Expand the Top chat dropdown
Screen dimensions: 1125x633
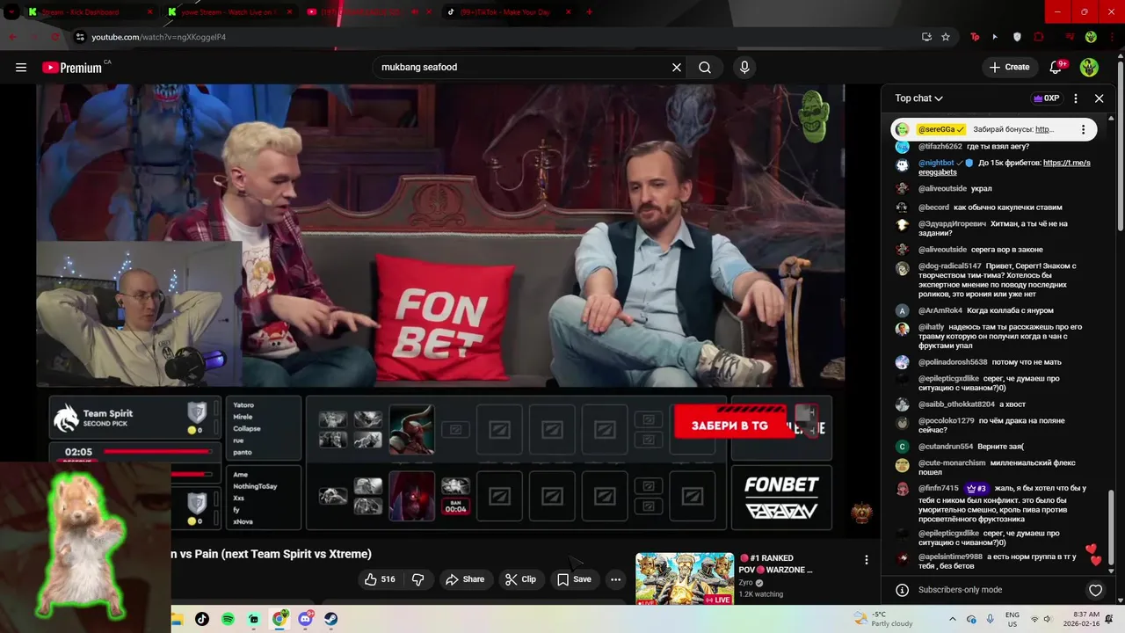click(x=918, y=98)
